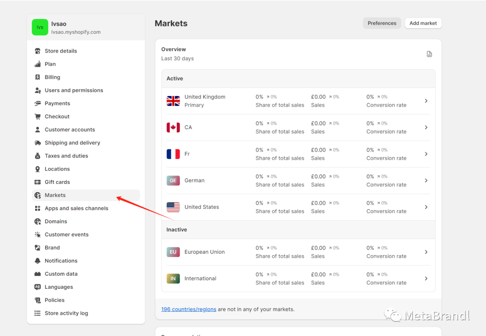The image size is (486, 336).
Task: Open Taxes and duties settings
Action: click(x=86, y=156)
